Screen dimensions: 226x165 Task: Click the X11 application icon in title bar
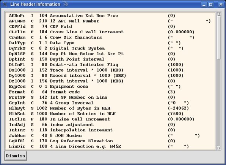(5, 4)
